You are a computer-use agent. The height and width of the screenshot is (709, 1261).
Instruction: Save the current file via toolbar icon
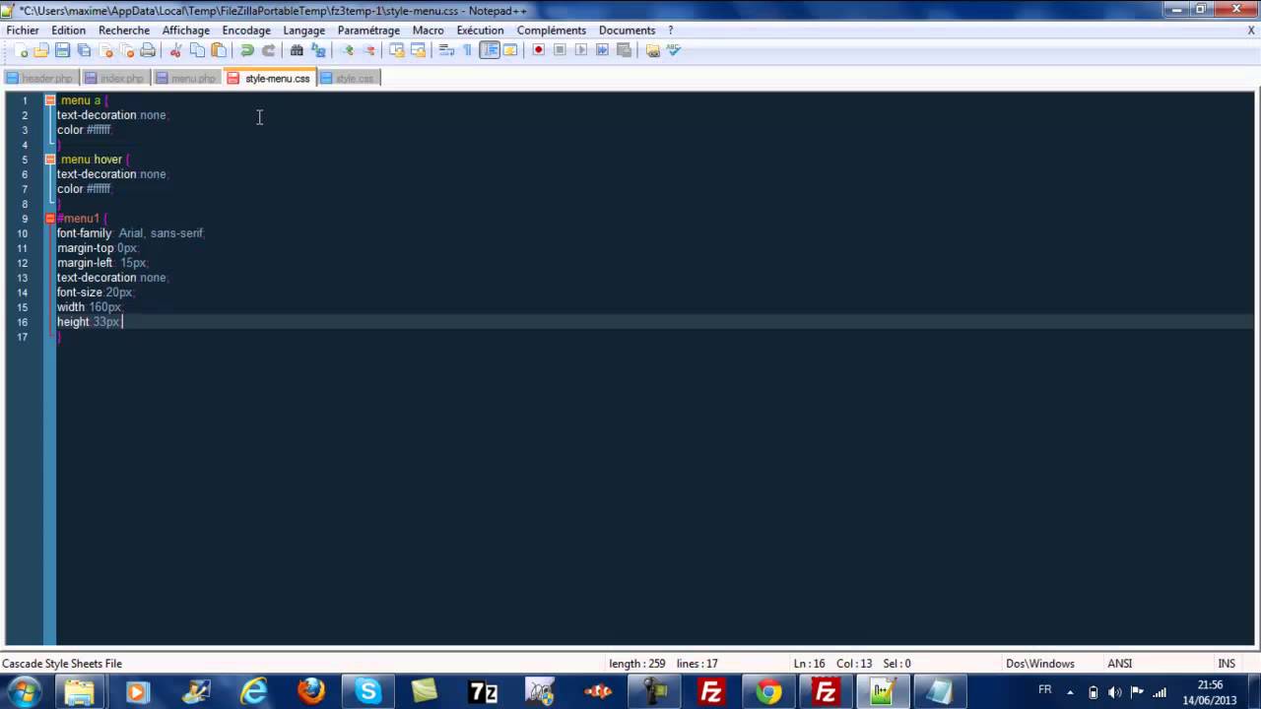62,50
